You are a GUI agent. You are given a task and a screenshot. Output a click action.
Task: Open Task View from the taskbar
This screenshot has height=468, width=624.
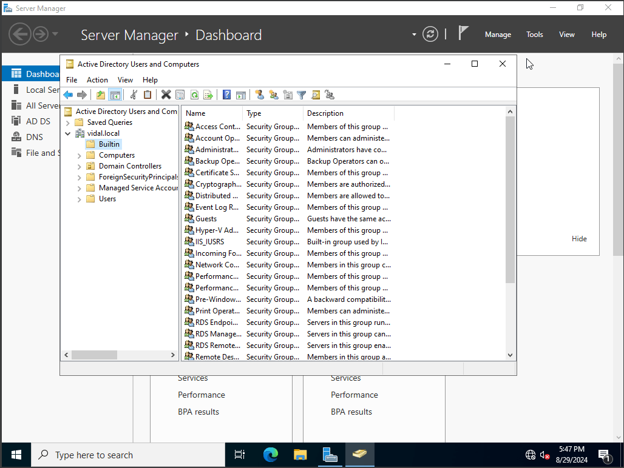point(240,455)
